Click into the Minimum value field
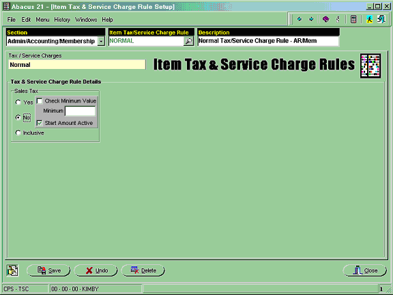This screenshot has width=393, height=295. coord(80,111)
